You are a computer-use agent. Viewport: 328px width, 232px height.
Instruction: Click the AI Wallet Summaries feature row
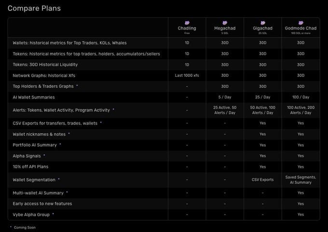(164, 97)
